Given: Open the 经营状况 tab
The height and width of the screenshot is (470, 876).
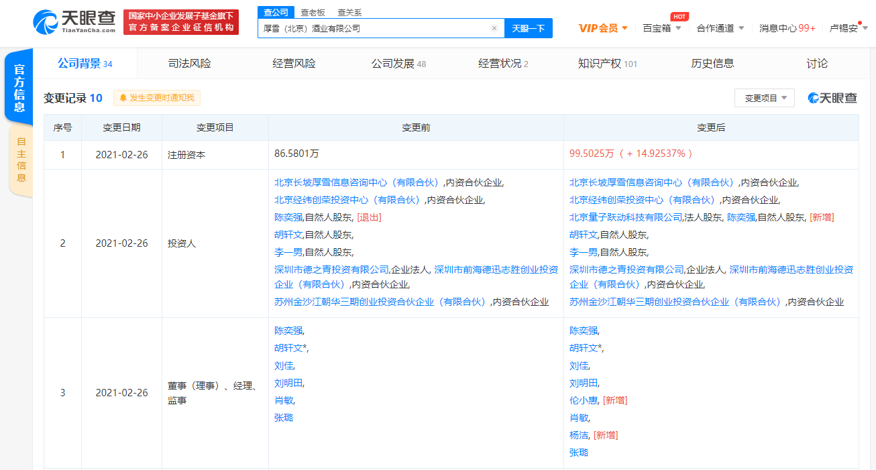Looking at the screenshot, I should pyautogui.click(x=503, y=64).
